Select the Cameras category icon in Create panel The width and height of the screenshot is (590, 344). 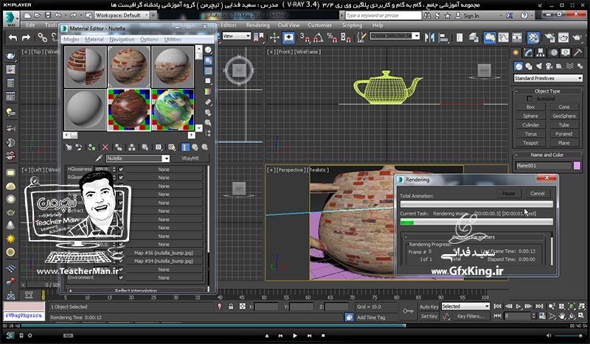tap(549, 66)
